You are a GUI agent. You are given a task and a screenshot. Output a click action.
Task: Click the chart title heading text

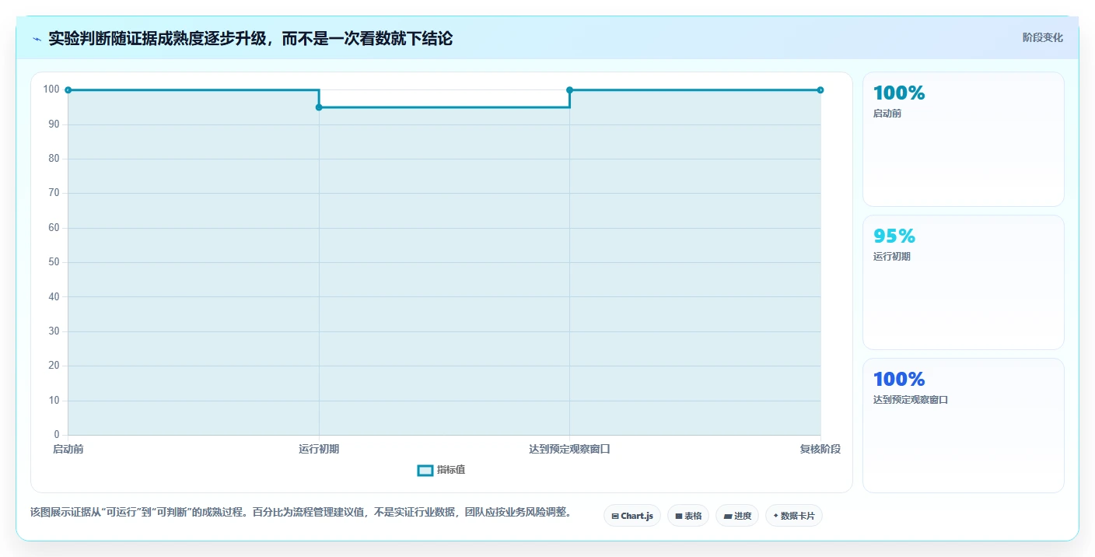tap(250, 38)
